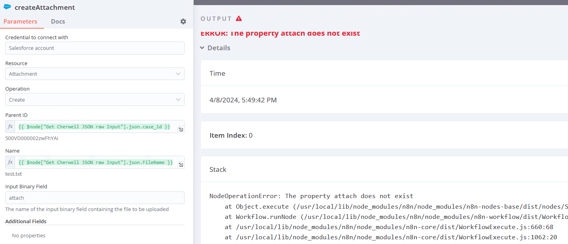568x244 pixels.
Task: Click the resolved Parent ID value 500VD000002zwFhYAI
Action: coord(32,138)
